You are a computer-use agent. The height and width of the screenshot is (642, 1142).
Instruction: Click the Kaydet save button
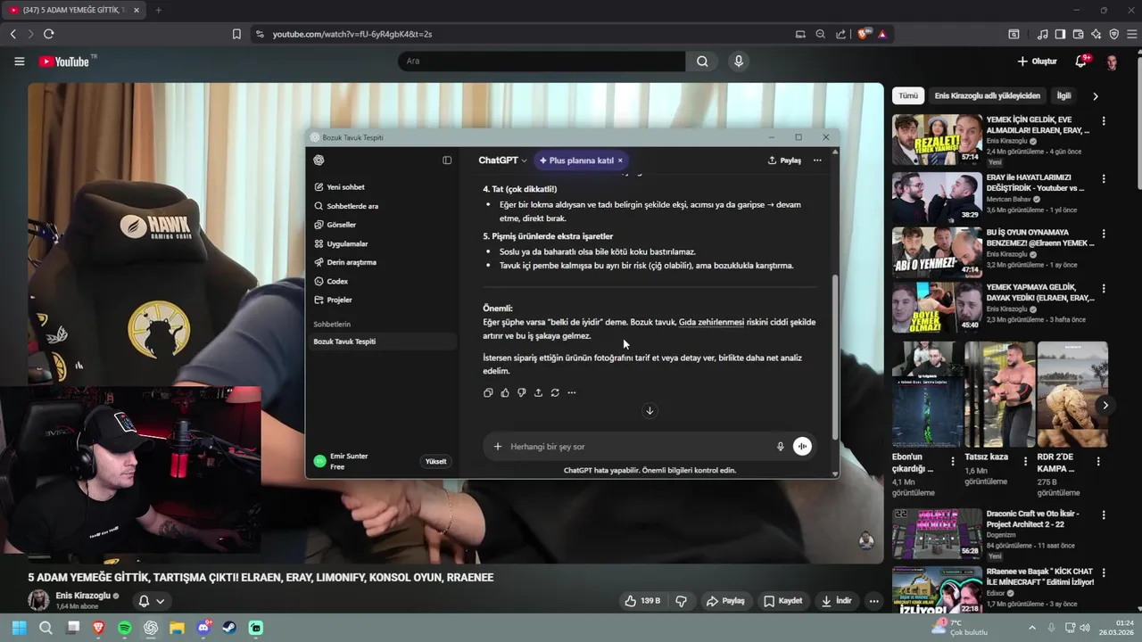pyautogui.click(x=782, y=601)
